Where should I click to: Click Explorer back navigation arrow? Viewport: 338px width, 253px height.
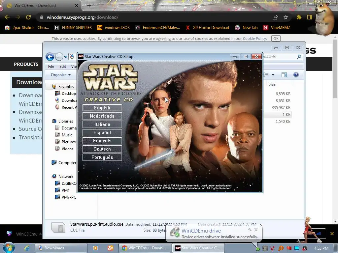[x=50, y=57]
